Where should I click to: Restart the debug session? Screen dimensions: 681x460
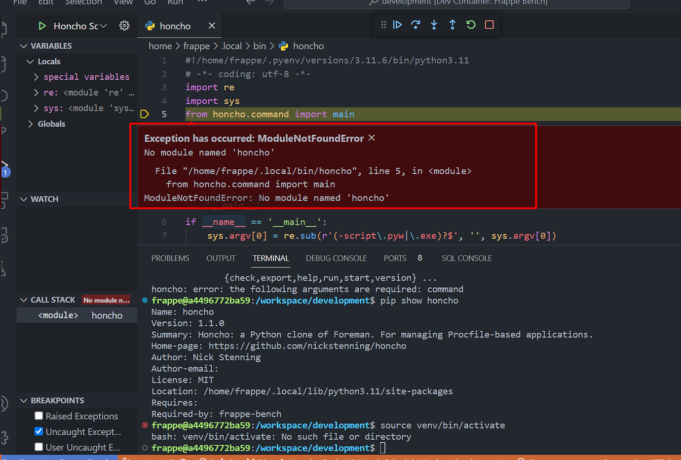[470, 24]
